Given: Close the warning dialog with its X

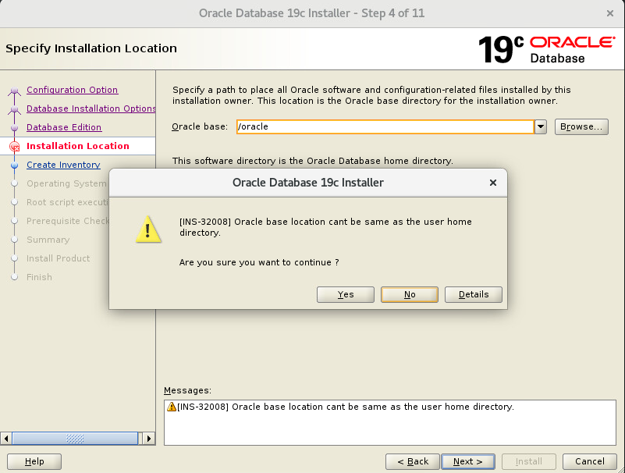Looking at the screenshot, I should [x=493, y=183].
